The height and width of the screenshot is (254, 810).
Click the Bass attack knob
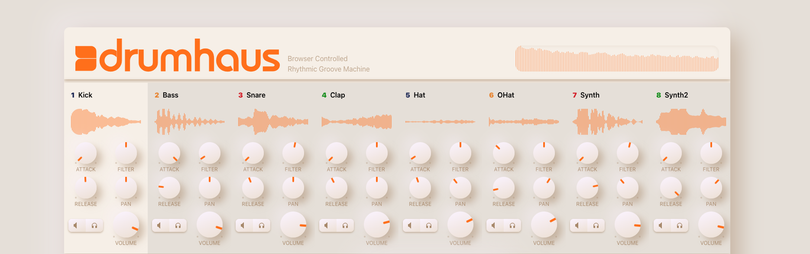(169, 153)
